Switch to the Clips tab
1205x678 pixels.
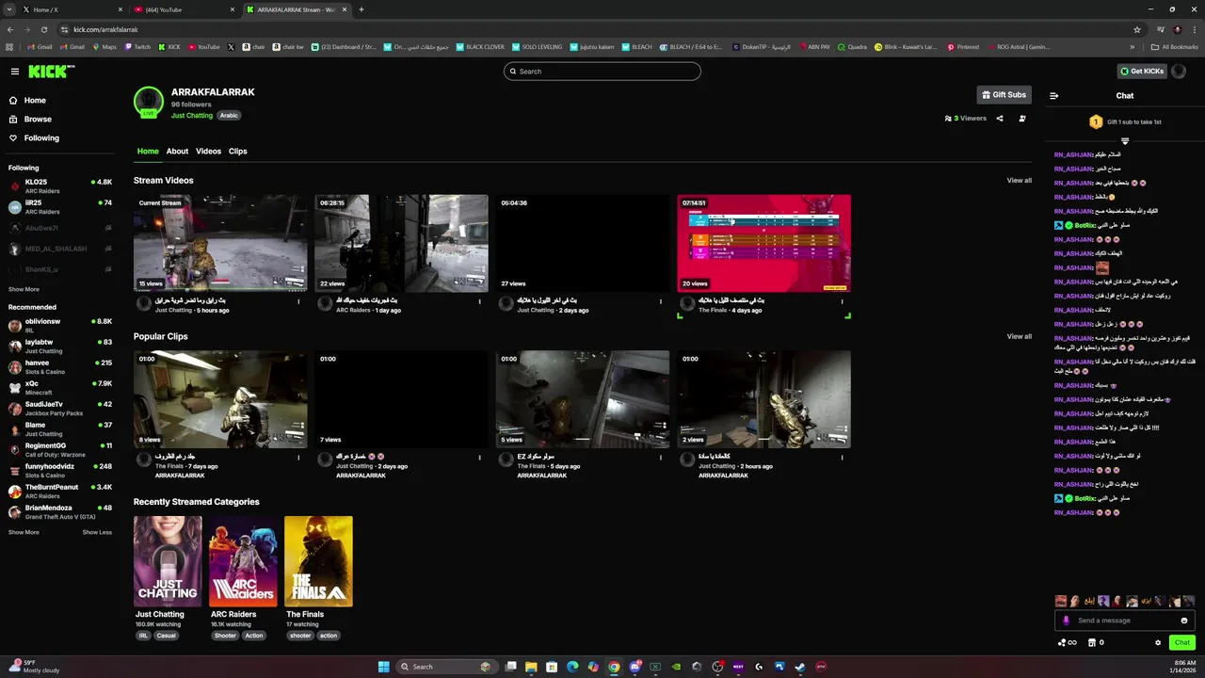[x=237, y=152]
